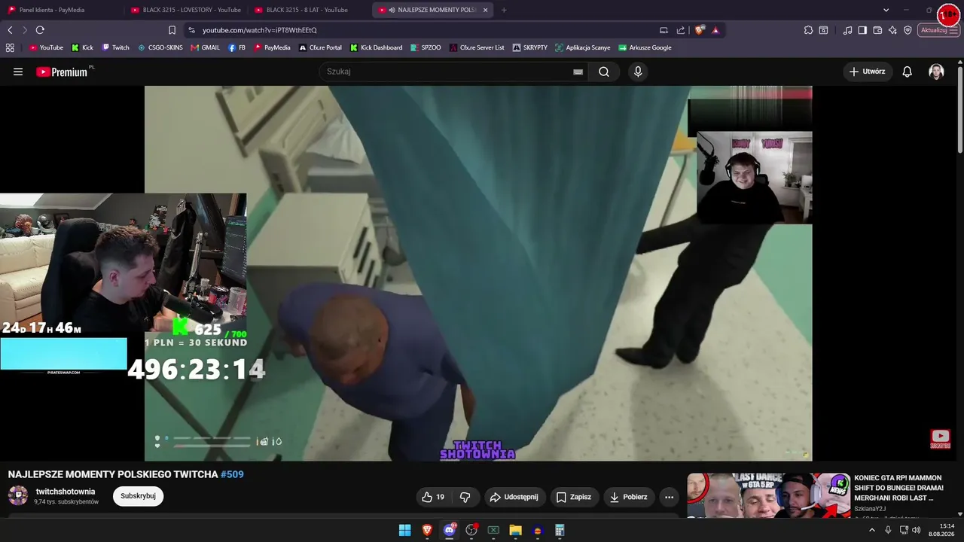Open the SPZOO bookmark
The width and height of the screenshot is (964, 542).
pyautogui.click(x=426, y=47)
